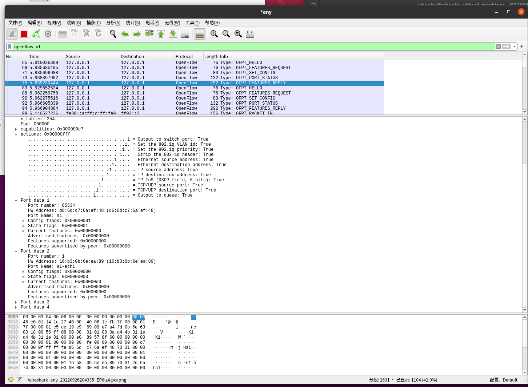Open the recent filters dropdown
The width and height of the screenshot is (528, 387).
(515, 47)
